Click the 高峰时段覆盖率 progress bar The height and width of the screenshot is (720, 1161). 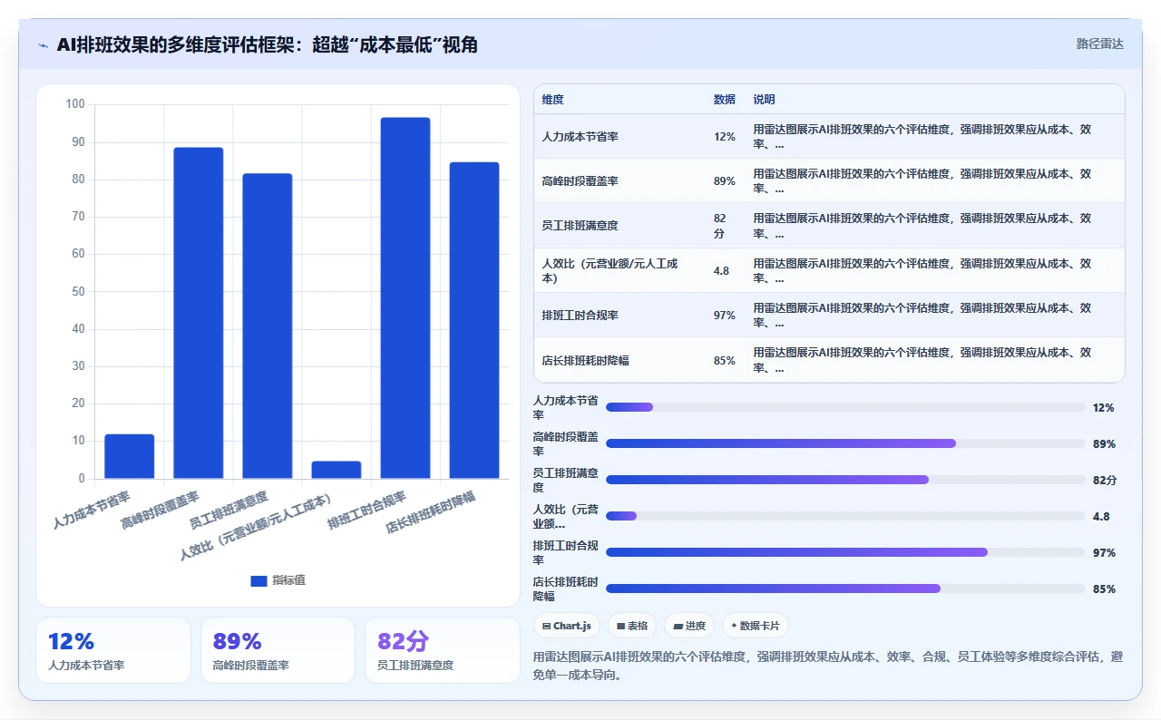(x=845, y=443)
